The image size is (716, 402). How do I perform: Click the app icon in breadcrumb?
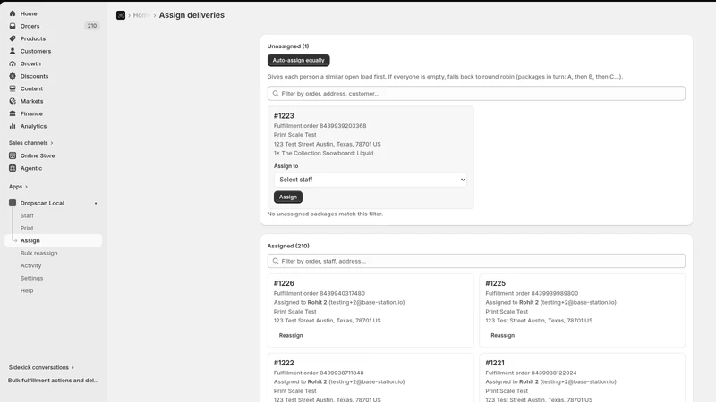121,15
